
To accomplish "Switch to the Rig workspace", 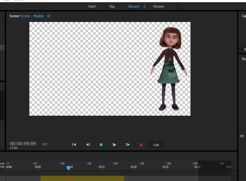I will [x=112, y=6].
